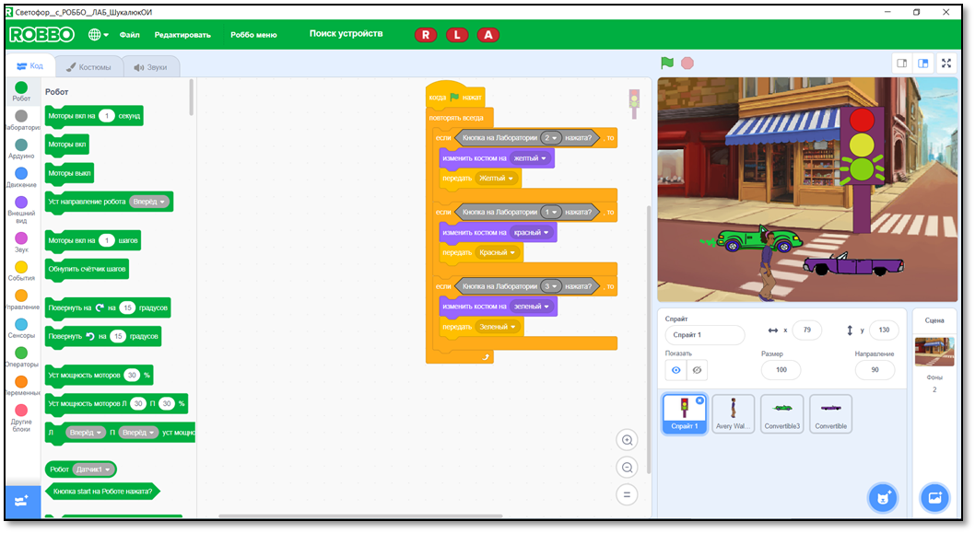
Task: Open the language globe dropdown
Action: click(98, 35)
